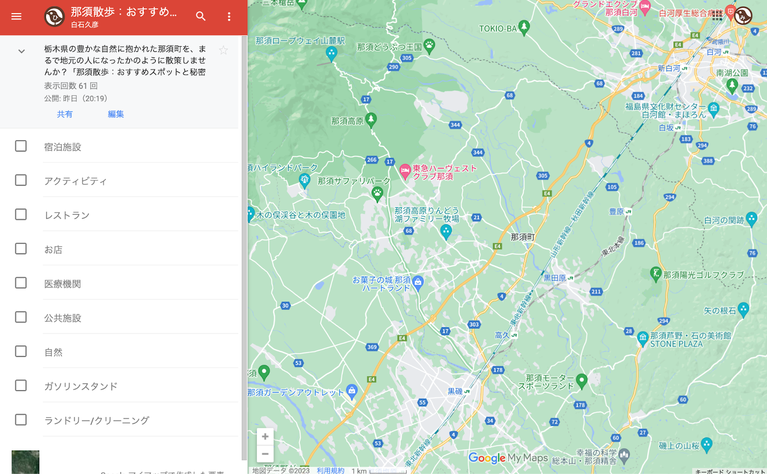The width and height of the screenshot is (767, 474).
Task: Click the 幸福の科学 那須精舎 marker
Action: point(624,455)
